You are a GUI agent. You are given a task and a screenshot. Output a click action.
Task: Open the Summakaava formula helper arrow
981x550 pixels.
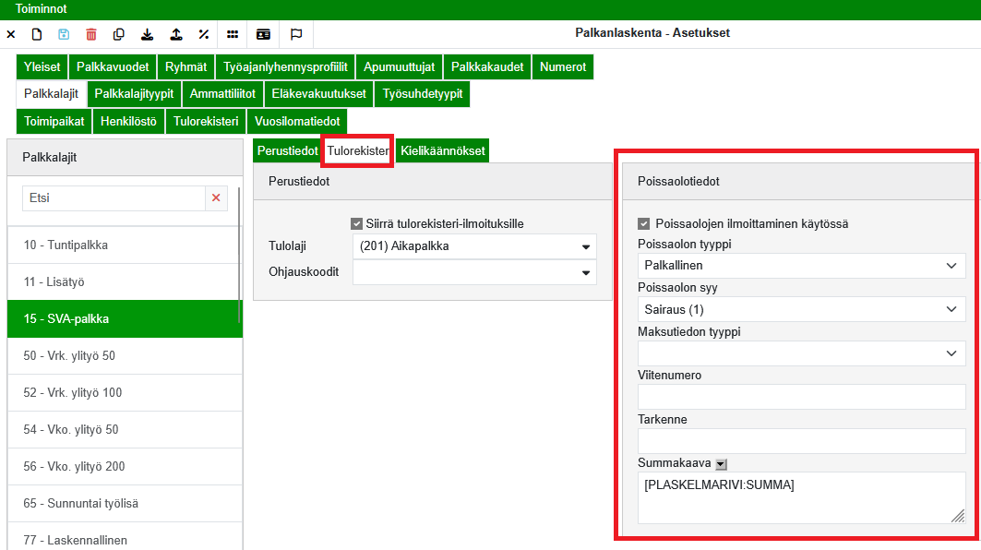[x=722, y=463]
